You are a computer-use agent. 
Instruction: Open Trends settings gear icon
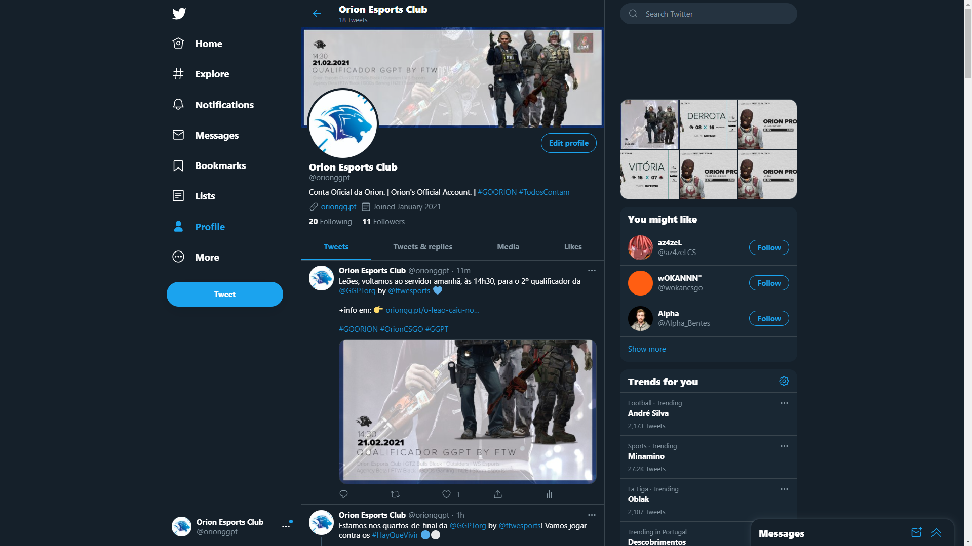click(x=784, y=381)
